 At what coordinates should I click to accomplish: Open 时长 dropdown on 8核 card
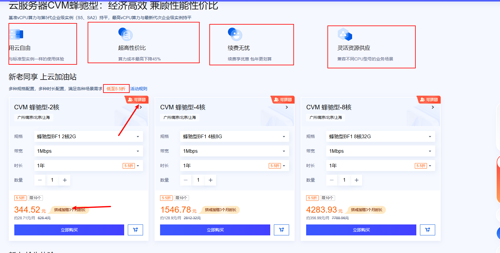pyautogui.click(x=381, y=166)
